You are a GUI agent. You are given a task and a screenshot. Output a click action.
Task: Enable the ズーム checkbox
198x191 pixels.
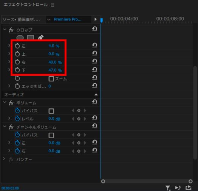point(51,79)
